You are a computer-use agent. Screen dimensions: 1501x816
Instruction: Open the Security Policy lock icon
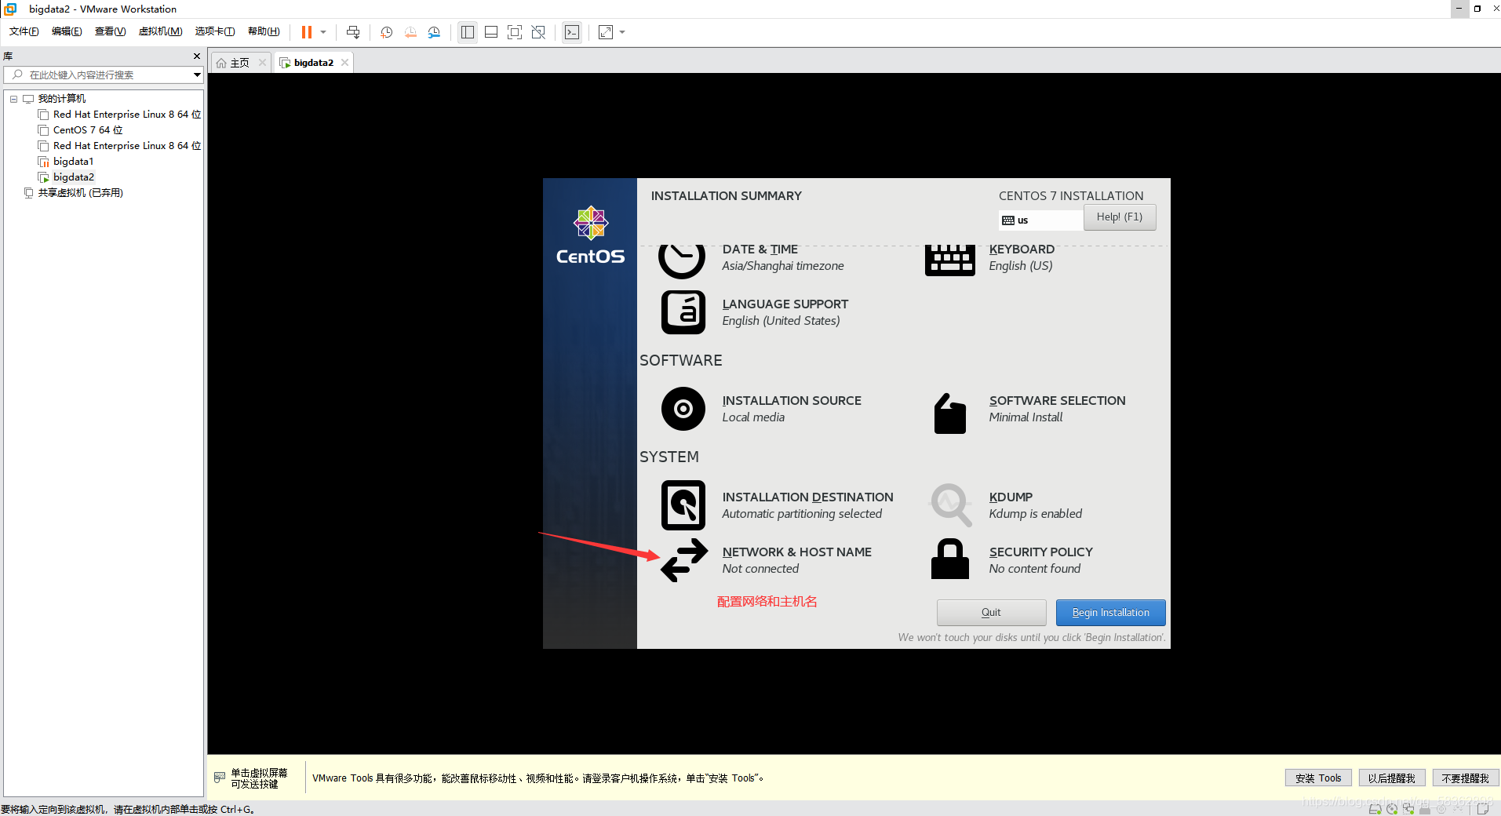(x=950, y=559)
